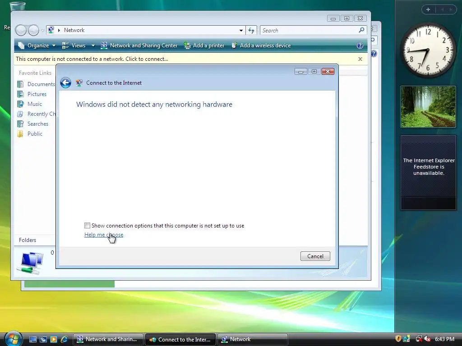Screen dimensions: 462x346
Task: Open Network and Sharing Center from toolbar
Action: pos(139,46)
